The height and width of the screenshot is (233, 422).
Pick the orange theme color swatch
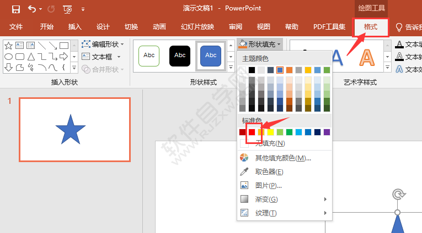289,70
